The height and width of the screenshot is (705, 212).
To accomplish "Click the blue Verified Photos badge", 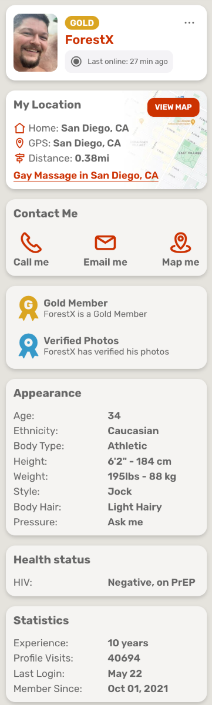I will pos(28,345).
